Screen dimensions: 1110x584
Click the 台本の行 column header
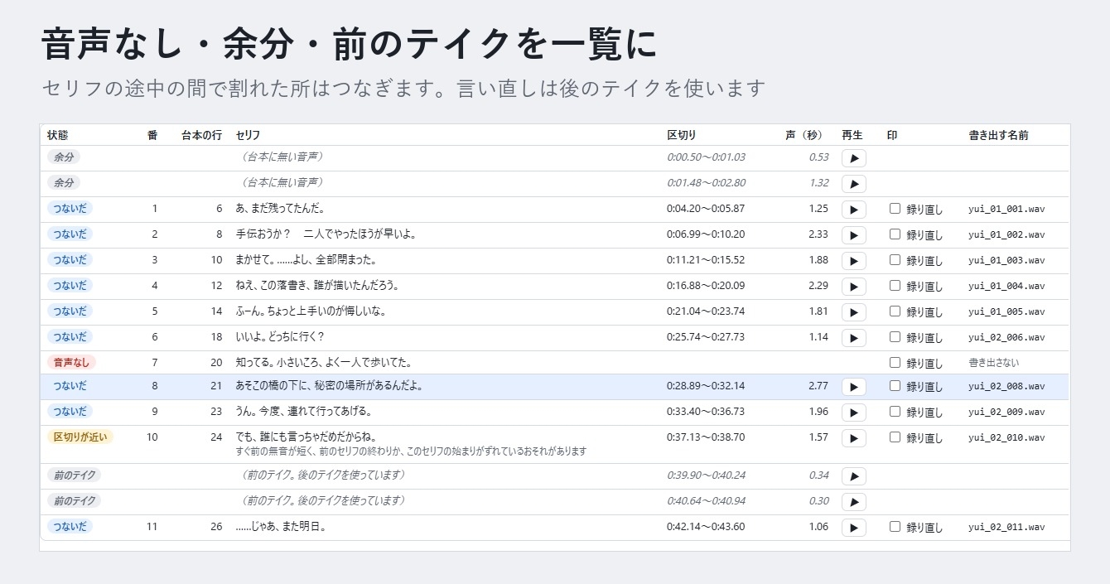click(x=202, y=135)
